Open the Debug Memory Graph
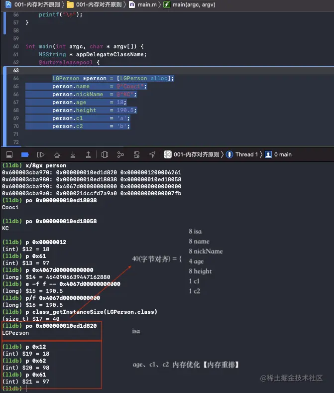 120,154
